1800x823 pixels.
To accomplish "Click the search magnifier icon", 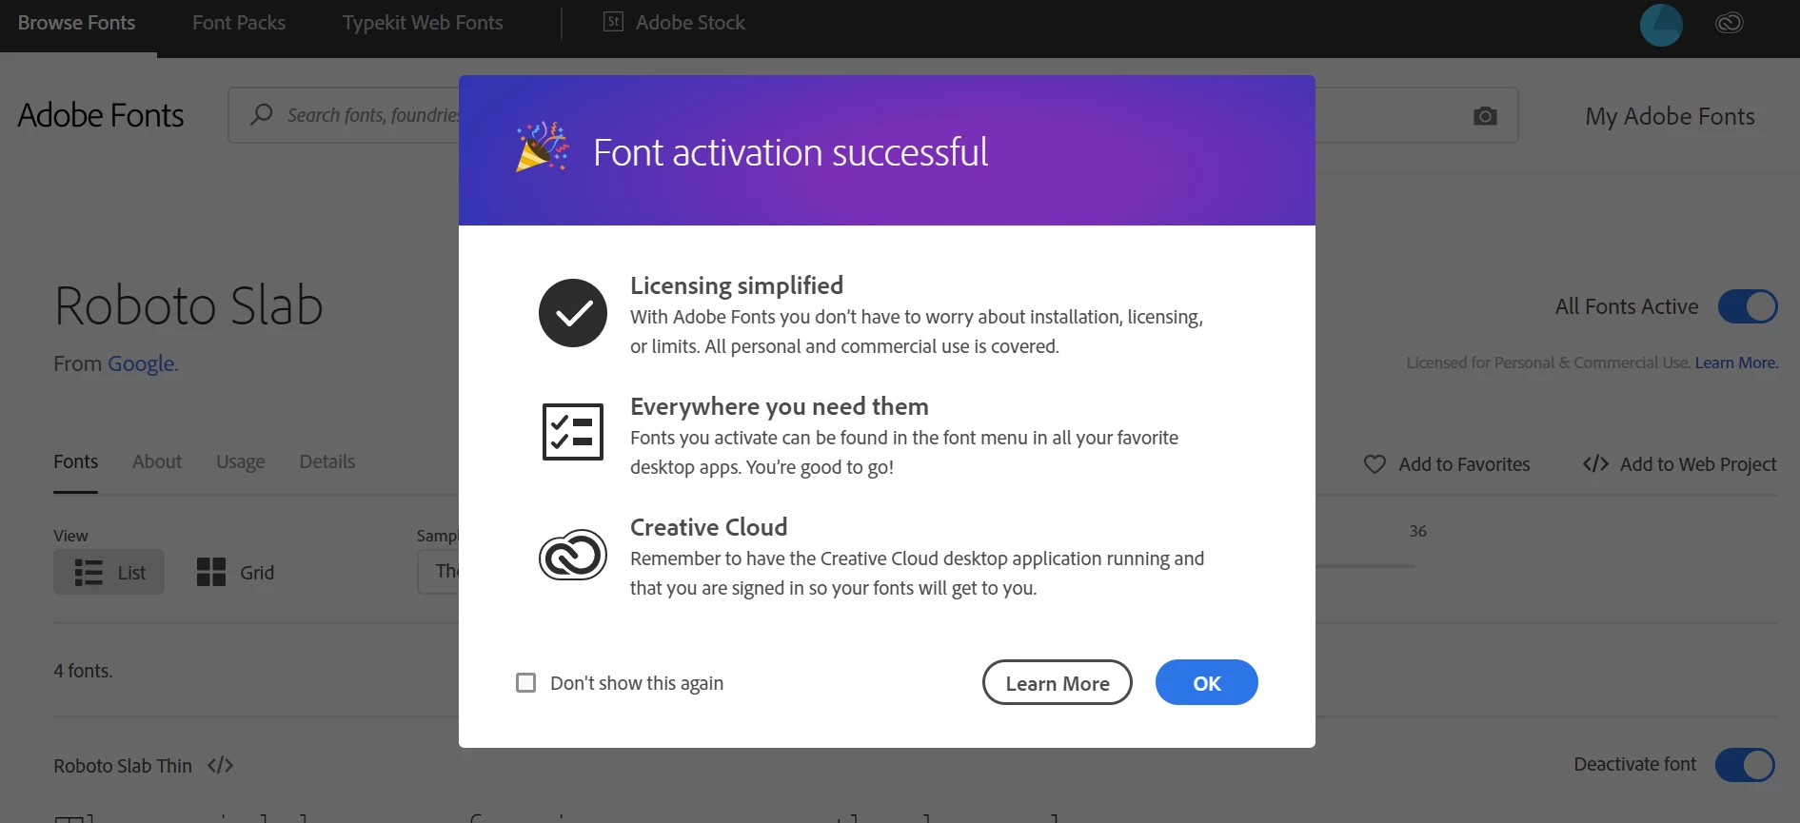I will coord(261,115).
